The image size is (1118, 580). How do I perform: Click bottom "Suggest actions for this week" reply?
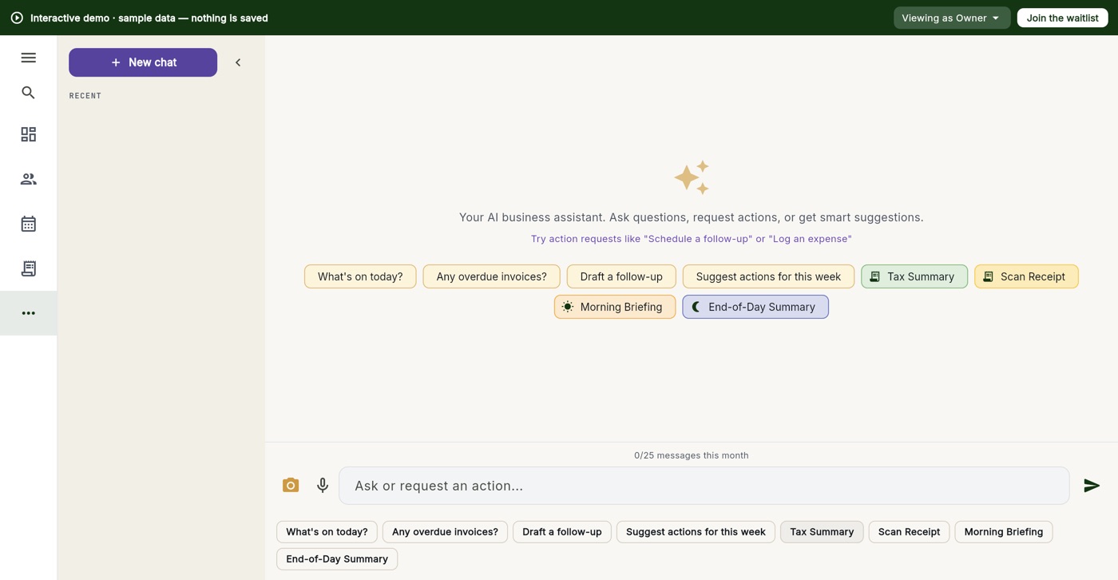(696, 532)
